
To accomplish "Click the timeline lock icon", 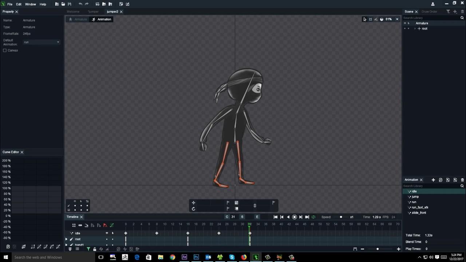I will pyautogui.click(x=95, y=249).
